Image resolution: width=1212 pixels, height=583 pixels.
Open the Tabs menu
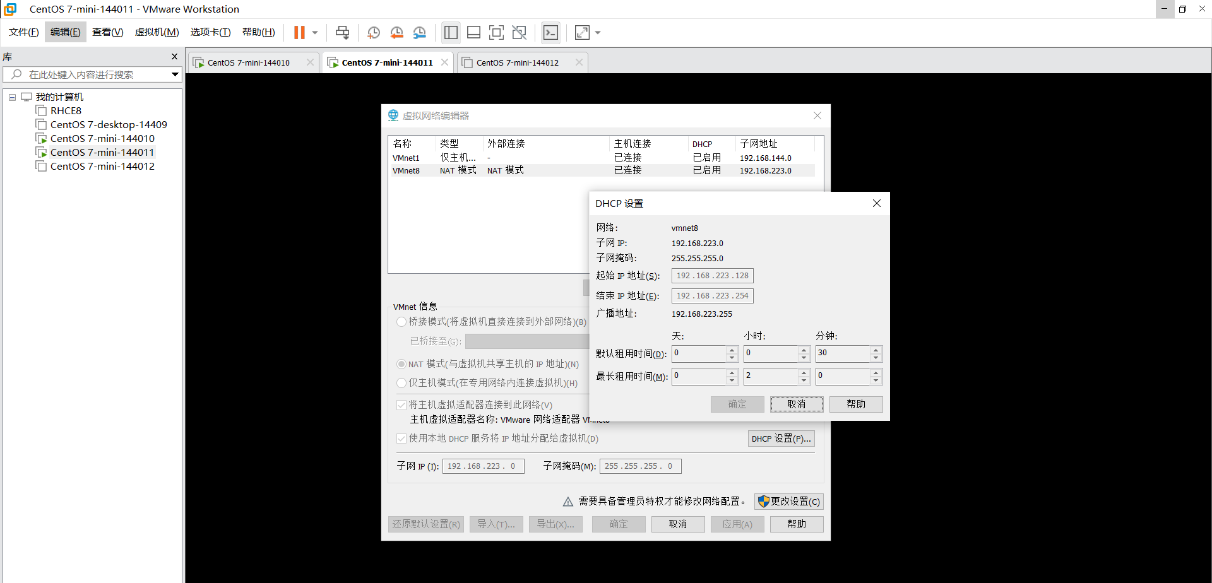pos(210,32)
